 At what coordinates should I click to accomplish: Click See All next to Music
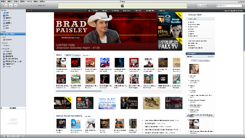click(87, 55)
